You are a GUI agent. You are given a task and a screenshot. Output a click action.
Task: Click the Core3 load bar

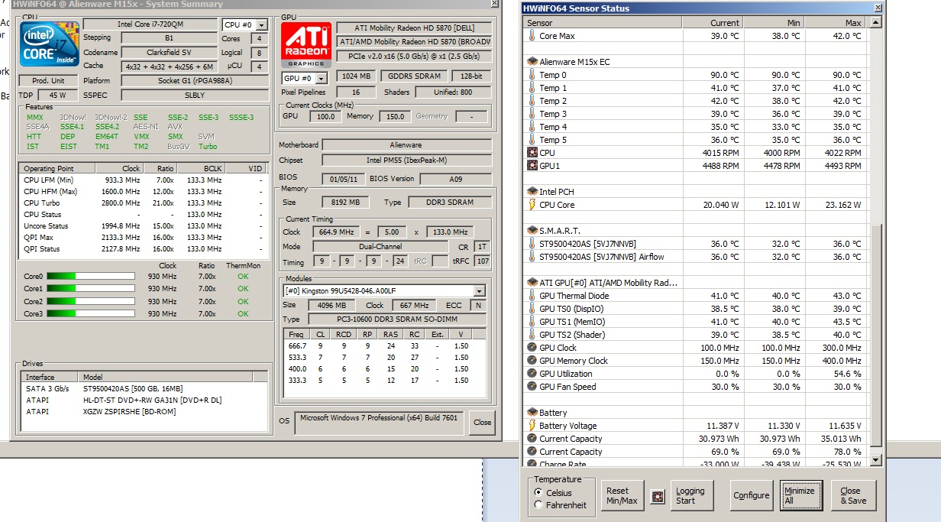pyautogui.click(x=91, y=314)
